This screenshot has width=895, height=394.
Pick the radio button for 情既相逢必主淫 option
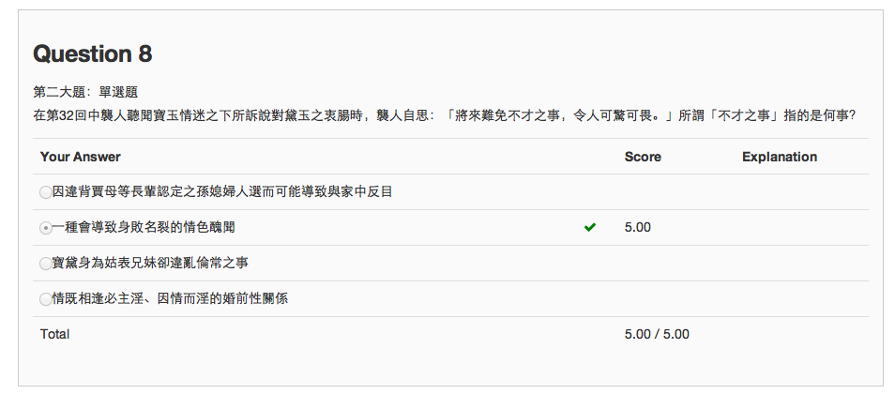click(x=46, y=299)
